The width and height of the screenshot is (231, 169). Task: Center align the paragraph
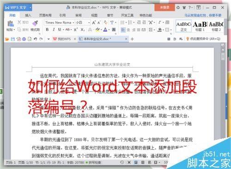point(128,30)
